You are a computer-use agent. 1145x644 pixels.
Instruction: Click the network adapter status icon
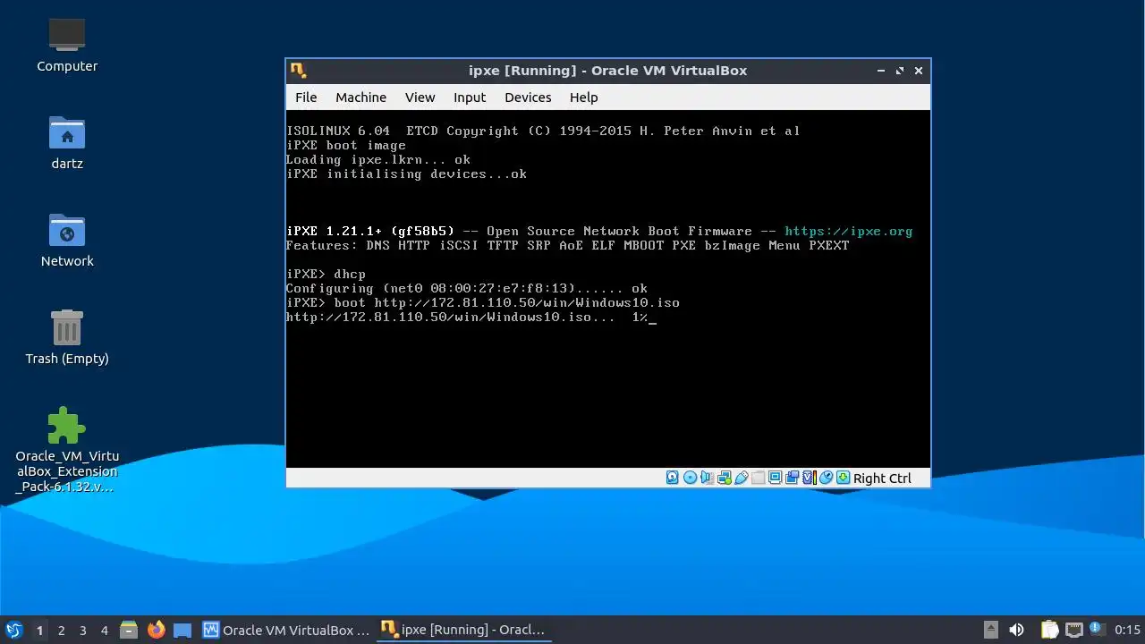725,478
